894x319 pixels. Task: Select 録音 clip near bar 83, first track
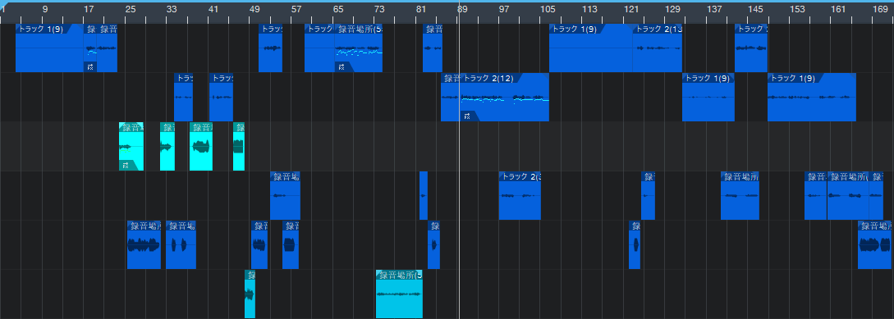[x=433, y=48]
